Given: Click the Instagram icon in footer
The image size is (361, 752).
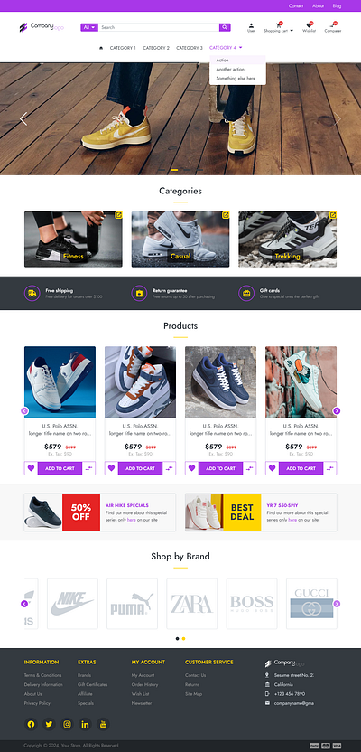Looking at the screenshot, I should click(x=67, y=724).
